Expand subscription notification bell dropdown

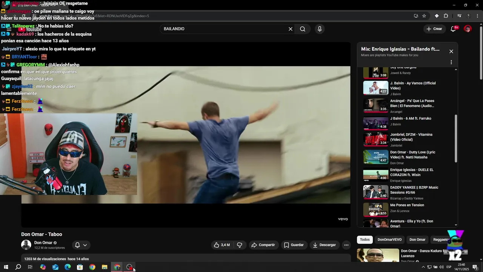[x=81, y=245]
